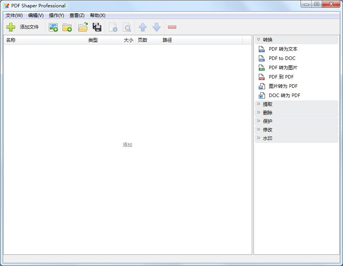This screenshot has width=343, height=266.
Task: Select 图片转为 PDF link
Action: pos(283,86)
